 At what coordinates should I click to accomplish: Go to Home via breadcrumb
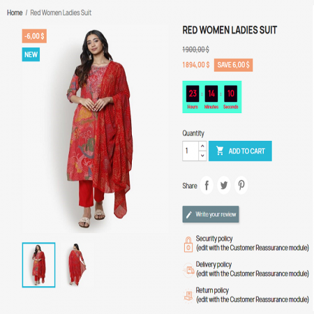(15, 13)
